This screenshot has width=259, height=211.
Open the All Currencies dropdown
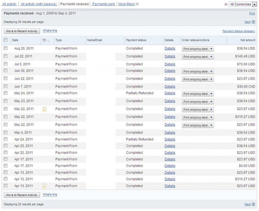tap(254, 4)
